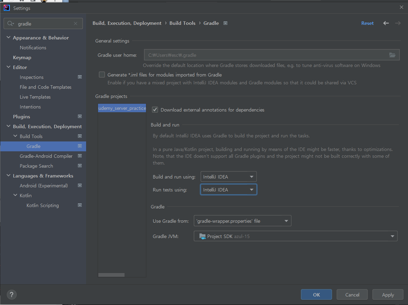Open Inspections settings

32,77
